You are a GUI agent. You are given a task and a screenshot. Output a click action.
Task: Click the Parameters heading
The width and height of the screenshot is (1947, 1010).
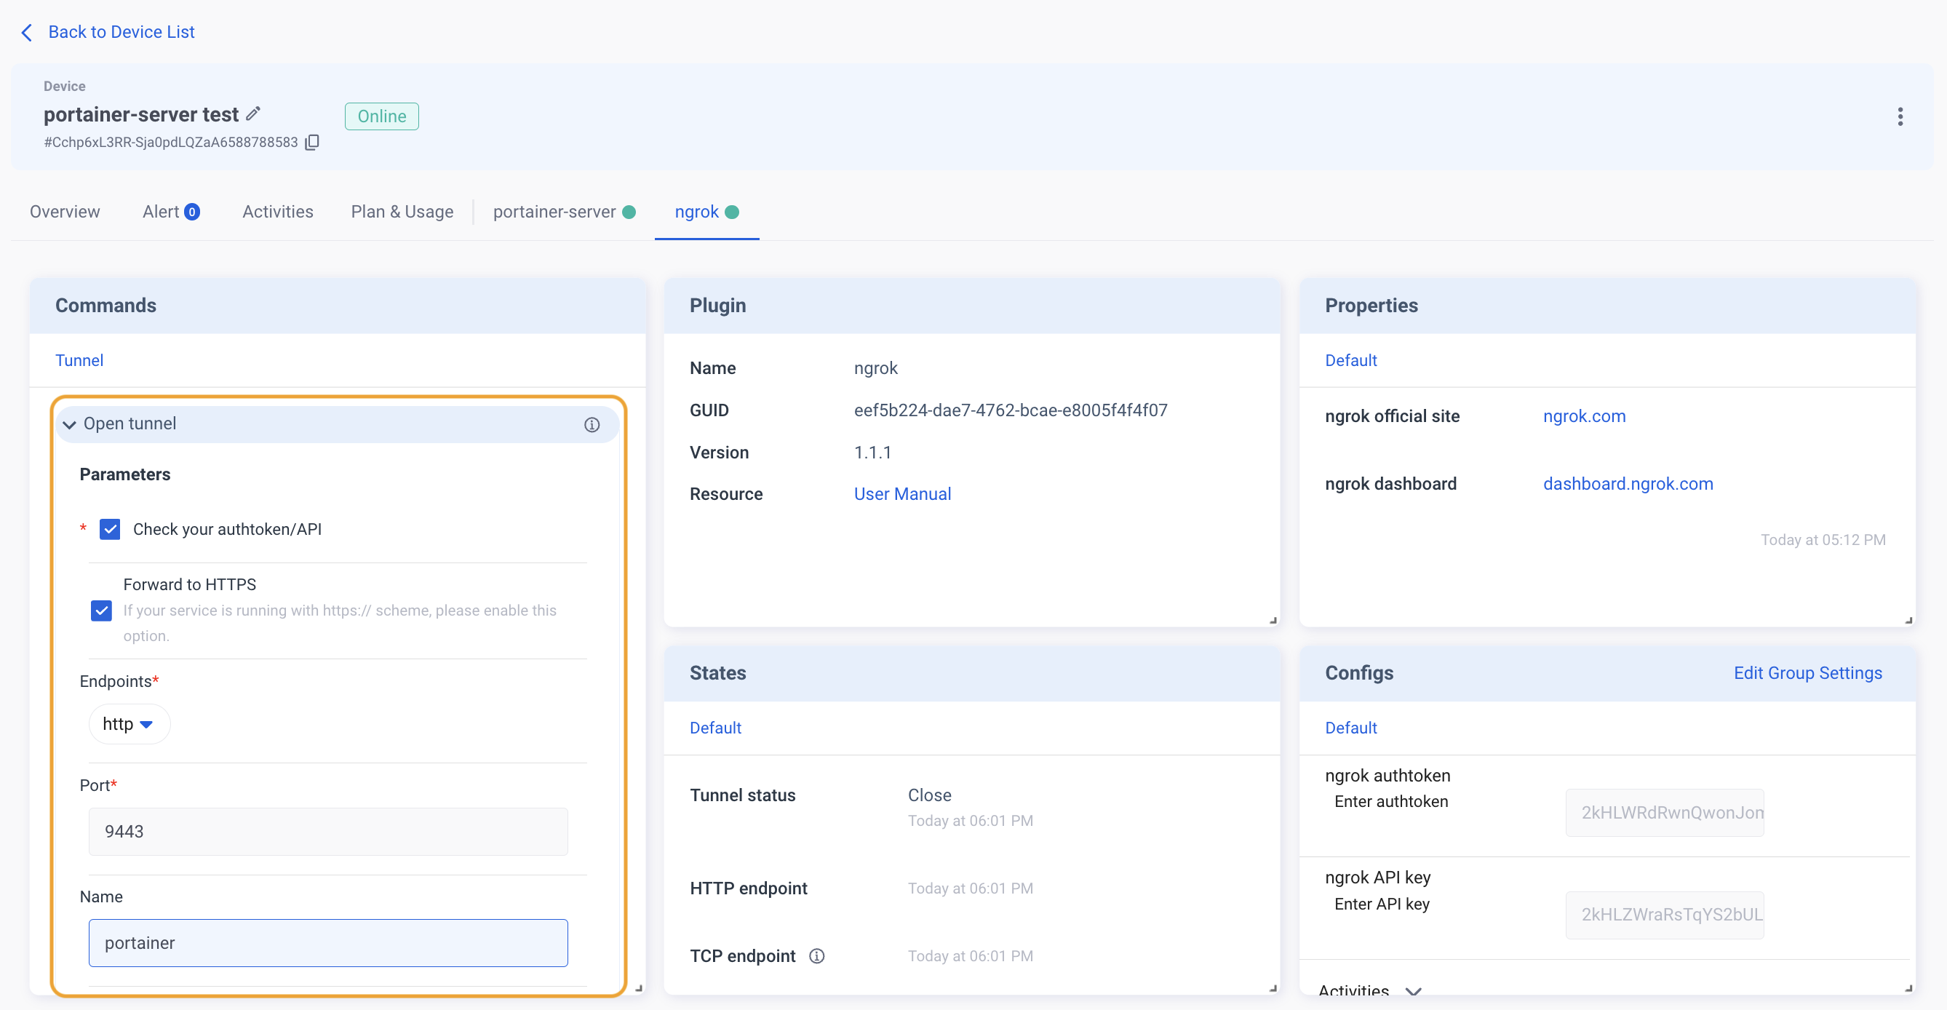pyautogui.click(x=124, y=474)
